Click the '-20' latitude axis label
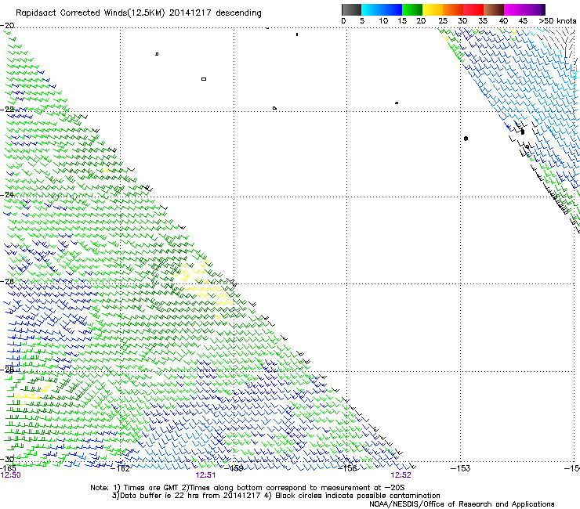580x509 pixels. 7,26
